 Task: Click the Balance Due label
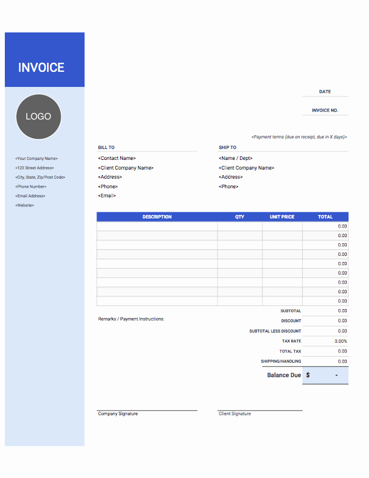284,375
